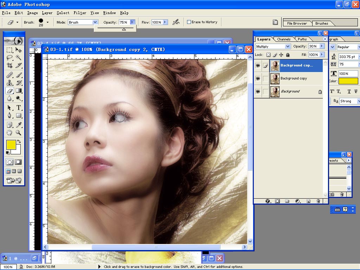The image size is (360, 270).
Task: Click the delete layer trash icon
Action: pos(318,201)
